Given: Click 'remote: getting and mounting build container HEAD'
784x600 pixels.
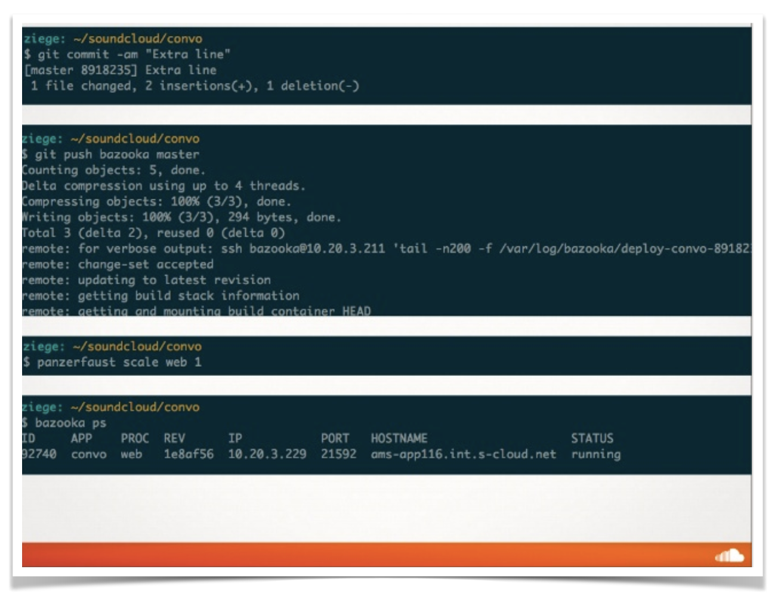Looking at the screenshot, I should click(x=196, y=311).
